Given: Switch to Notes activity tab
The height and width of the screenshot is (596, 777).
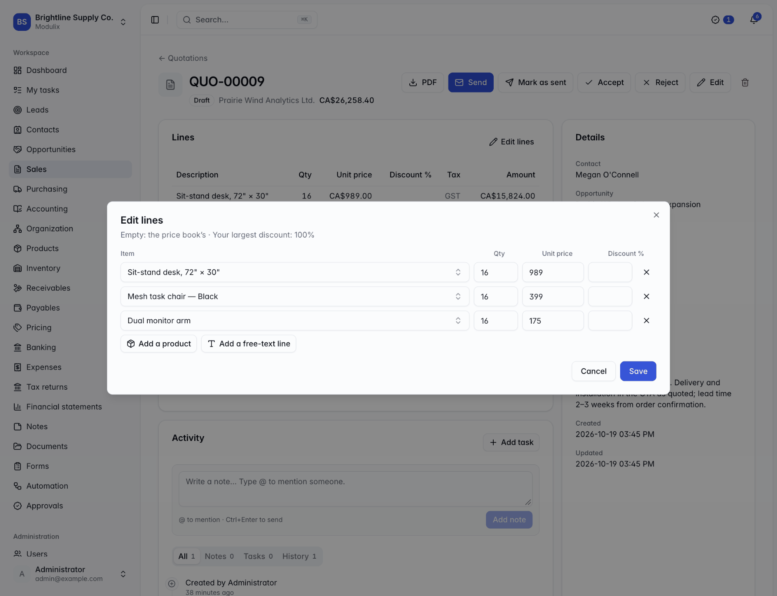Looking at the screenshot, I should point(219,556).
